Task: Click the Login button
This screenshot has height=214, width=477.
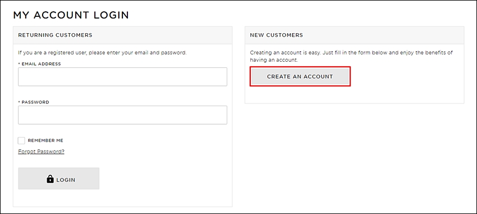Action: coord(59,179)
